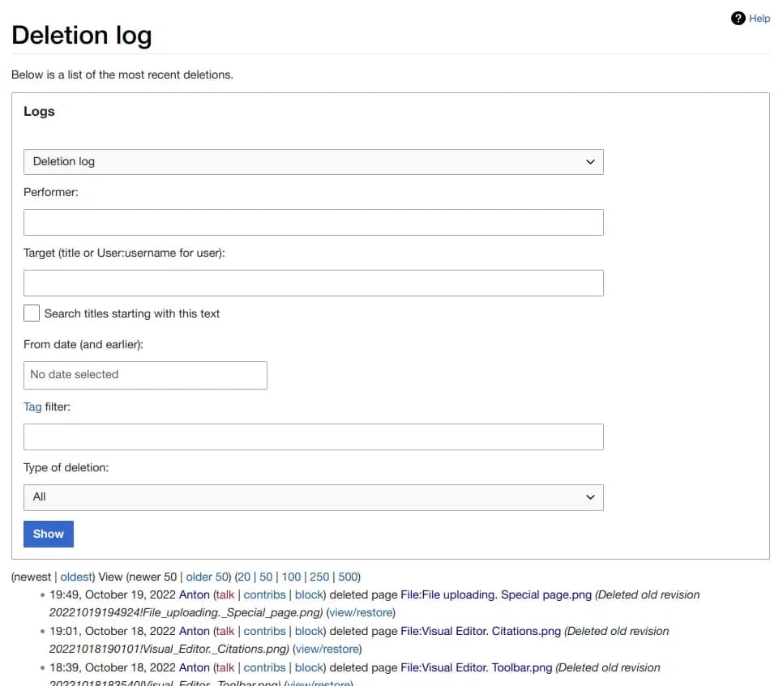Open the block link in the third entry

(308, 667)
